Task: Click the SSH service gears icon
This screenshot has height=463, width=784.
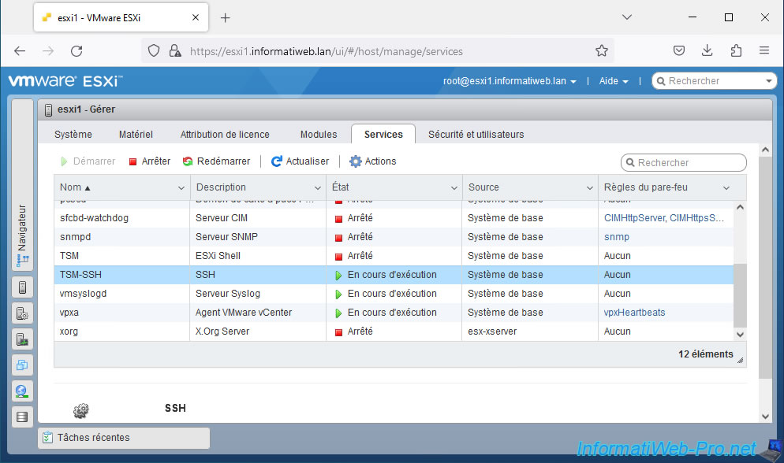Action: [x=81, y=410]
